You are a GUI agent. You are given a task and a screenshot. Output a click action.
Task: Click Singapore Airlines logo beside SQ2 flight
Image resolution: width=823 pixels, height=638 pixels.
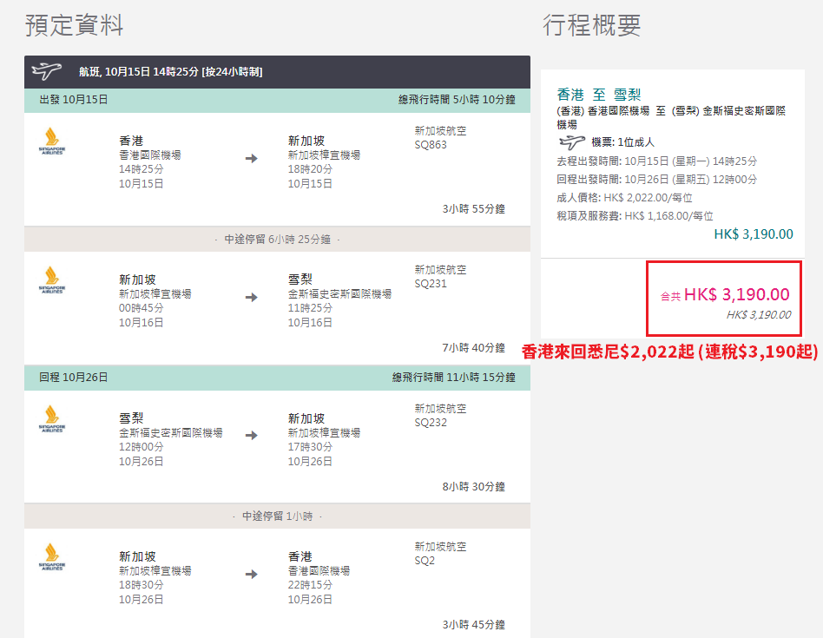(x=51, y=557)
